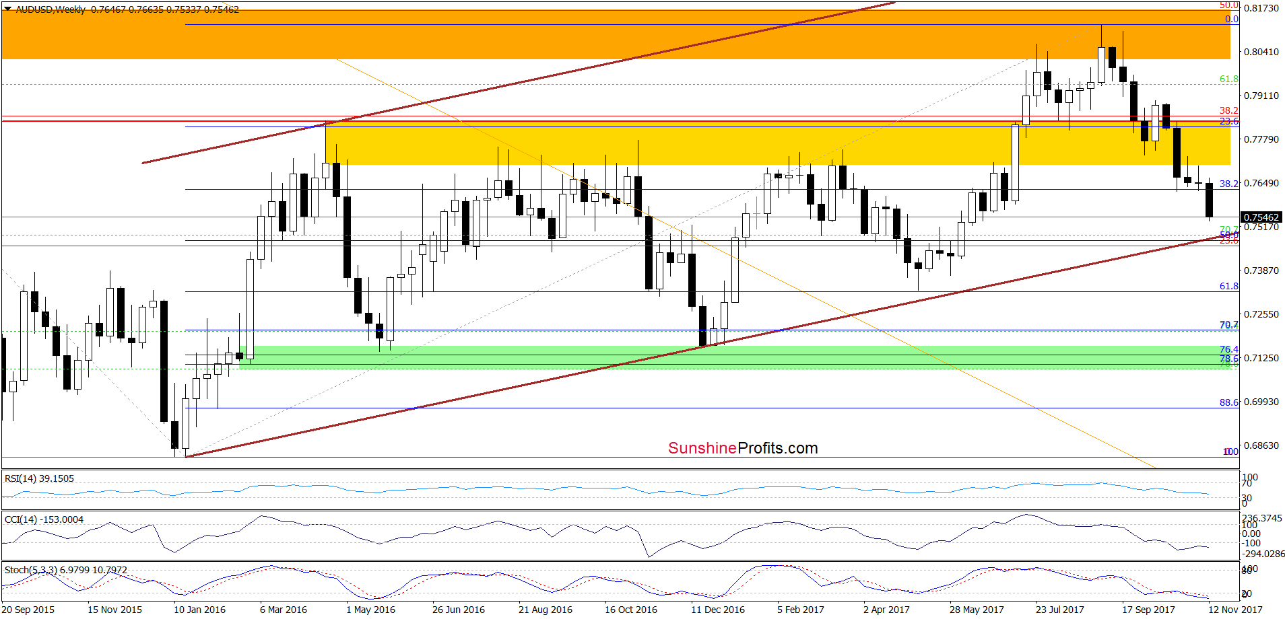Click the -294.0286 CCI scale value
Viewport: 1285px width, 619px height.
tap(1263, 554)
